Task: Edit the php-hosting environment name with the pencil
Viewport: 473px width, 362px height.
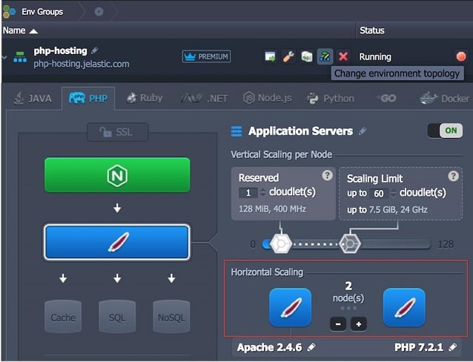Action: (x=94, y=50)
